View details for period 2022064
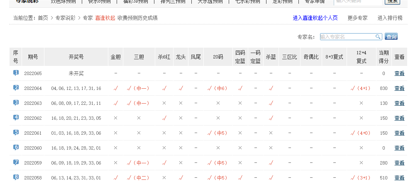413x184 pixels. tap(399, 88)
